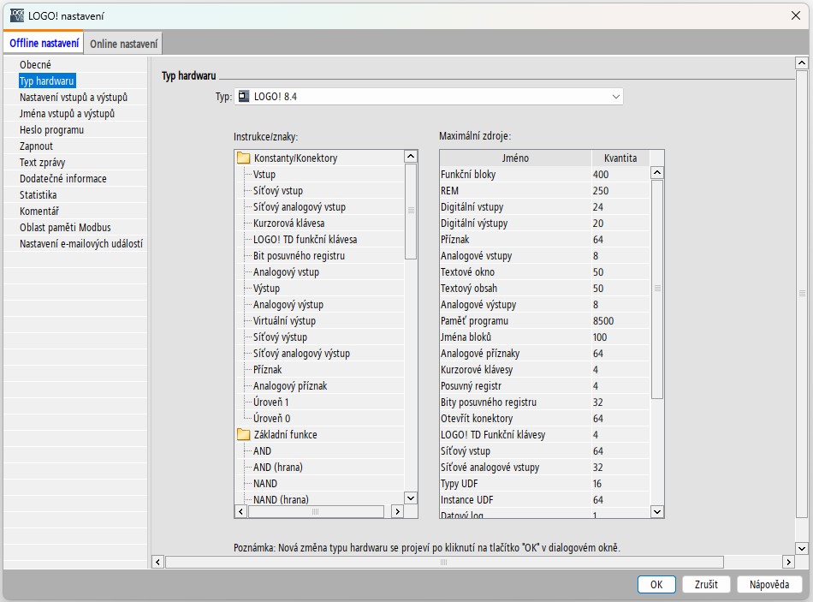Click Paměť programu row
813x602 pixels.
(544, 321)
